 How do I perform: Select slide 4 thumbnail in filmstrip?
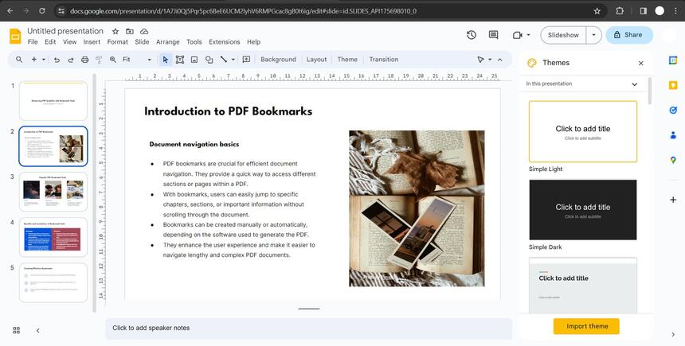click(53, 237)
